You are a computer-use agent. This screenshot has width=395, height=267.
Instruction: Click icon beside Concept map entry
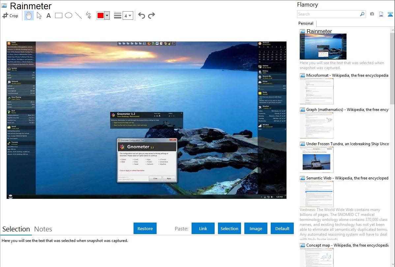click(x=302, y=245)
